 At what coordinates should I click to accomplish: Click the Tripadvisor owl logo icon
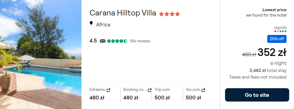pyautogui.click(x=103, y=41)
